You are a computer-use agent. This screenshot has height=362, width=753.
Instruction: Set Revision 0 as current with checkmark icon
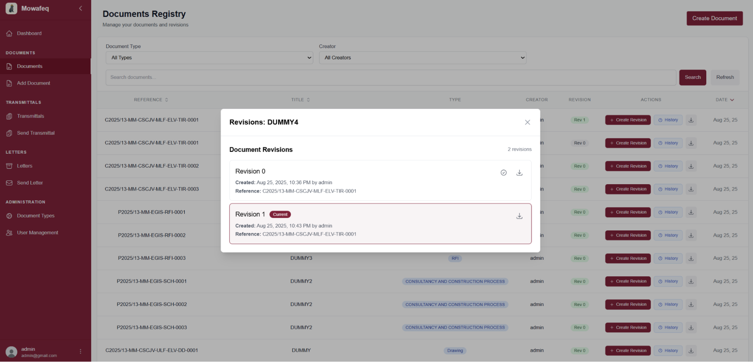(x=503, y=173)
